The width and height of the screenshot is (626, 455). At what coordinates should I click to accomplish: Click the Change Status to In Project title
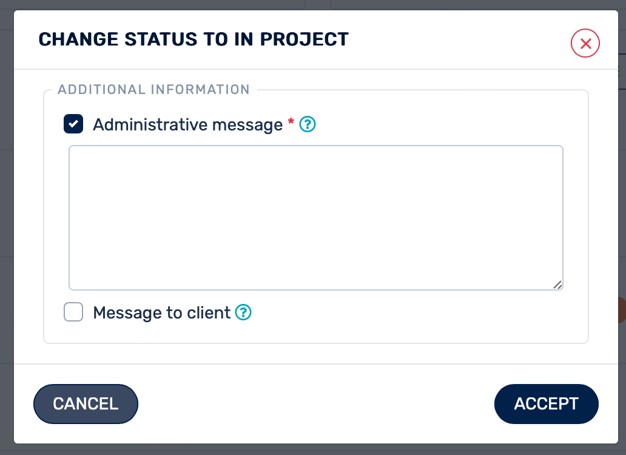pyautogui.click(x=194, y=39)
